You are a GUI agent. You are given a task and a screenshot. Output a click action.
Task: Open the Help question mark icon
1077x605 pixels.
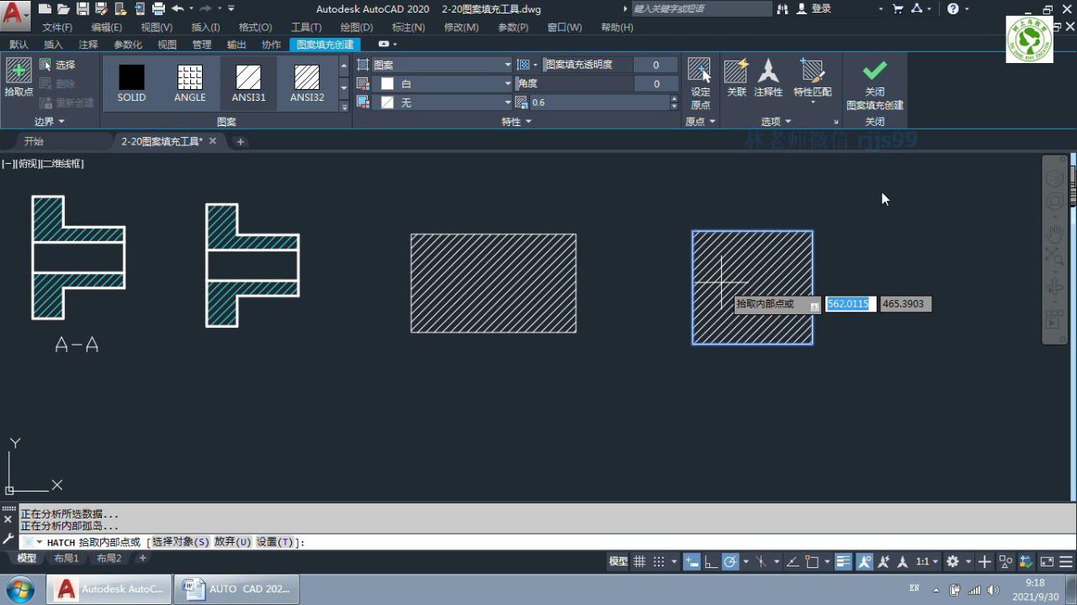coord(952,8)
